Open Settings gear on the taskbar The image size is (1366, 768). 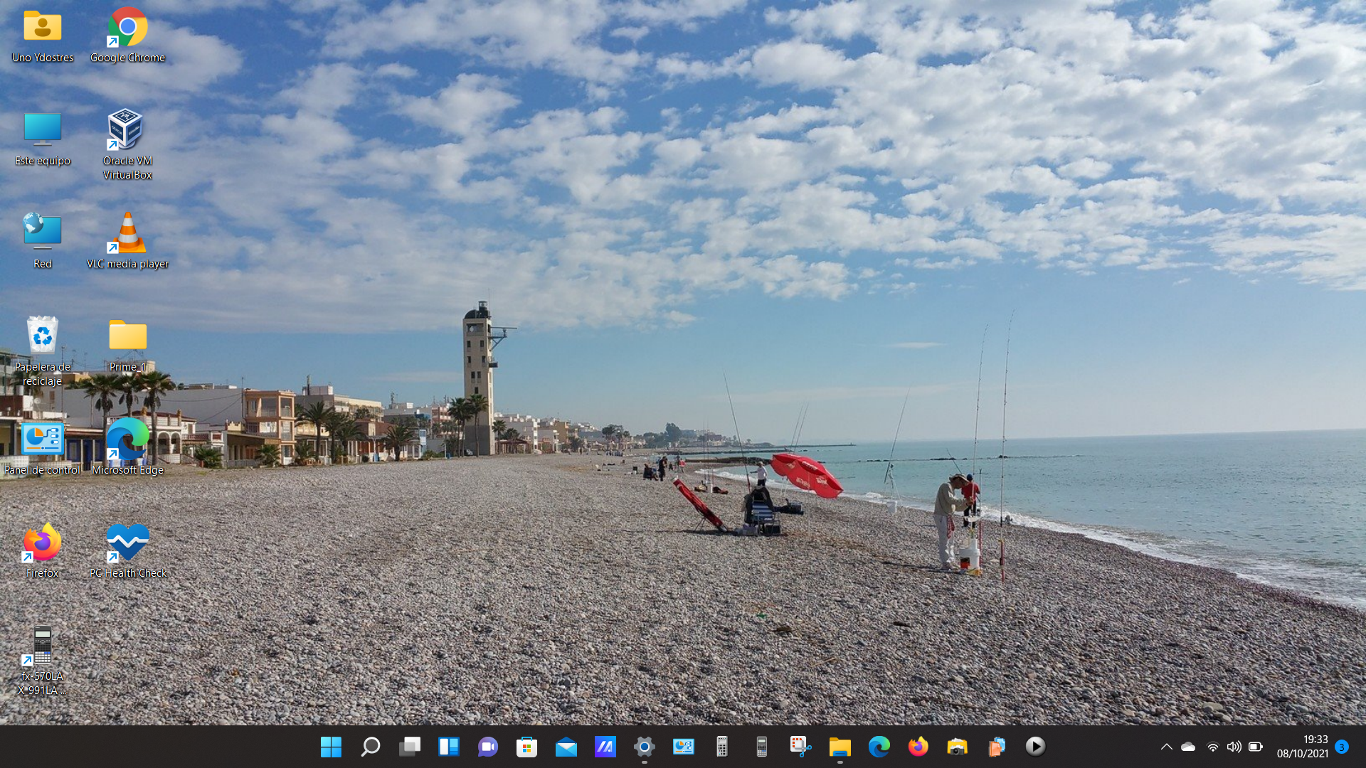click(645, 746)
